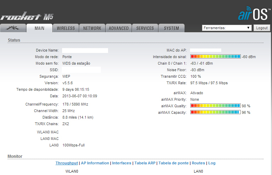Click the Logout button

tap(262, 28)
